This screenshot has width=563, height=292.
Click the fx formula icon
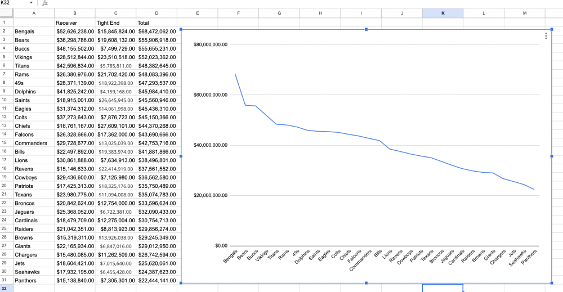pos(46,3)
